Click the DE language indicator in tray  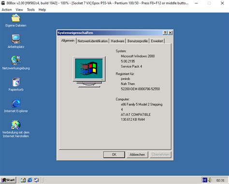click(x=205, y=180)
